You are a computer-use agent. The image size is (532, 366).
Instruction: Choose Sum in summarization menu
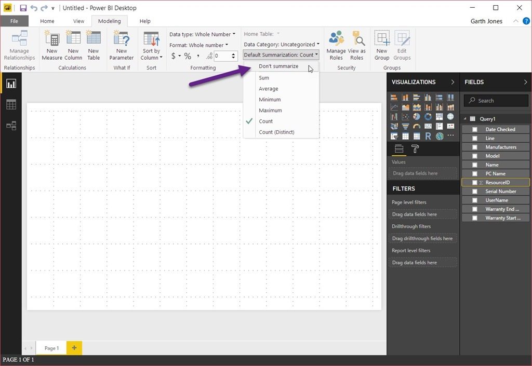click(x=281, y=77)
